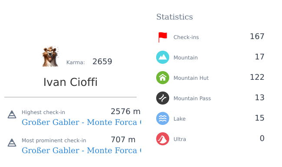The height and width of the screenshot is (167, 282).
Task: Open the bear avatar profile picture
Action: coord(50,57)
